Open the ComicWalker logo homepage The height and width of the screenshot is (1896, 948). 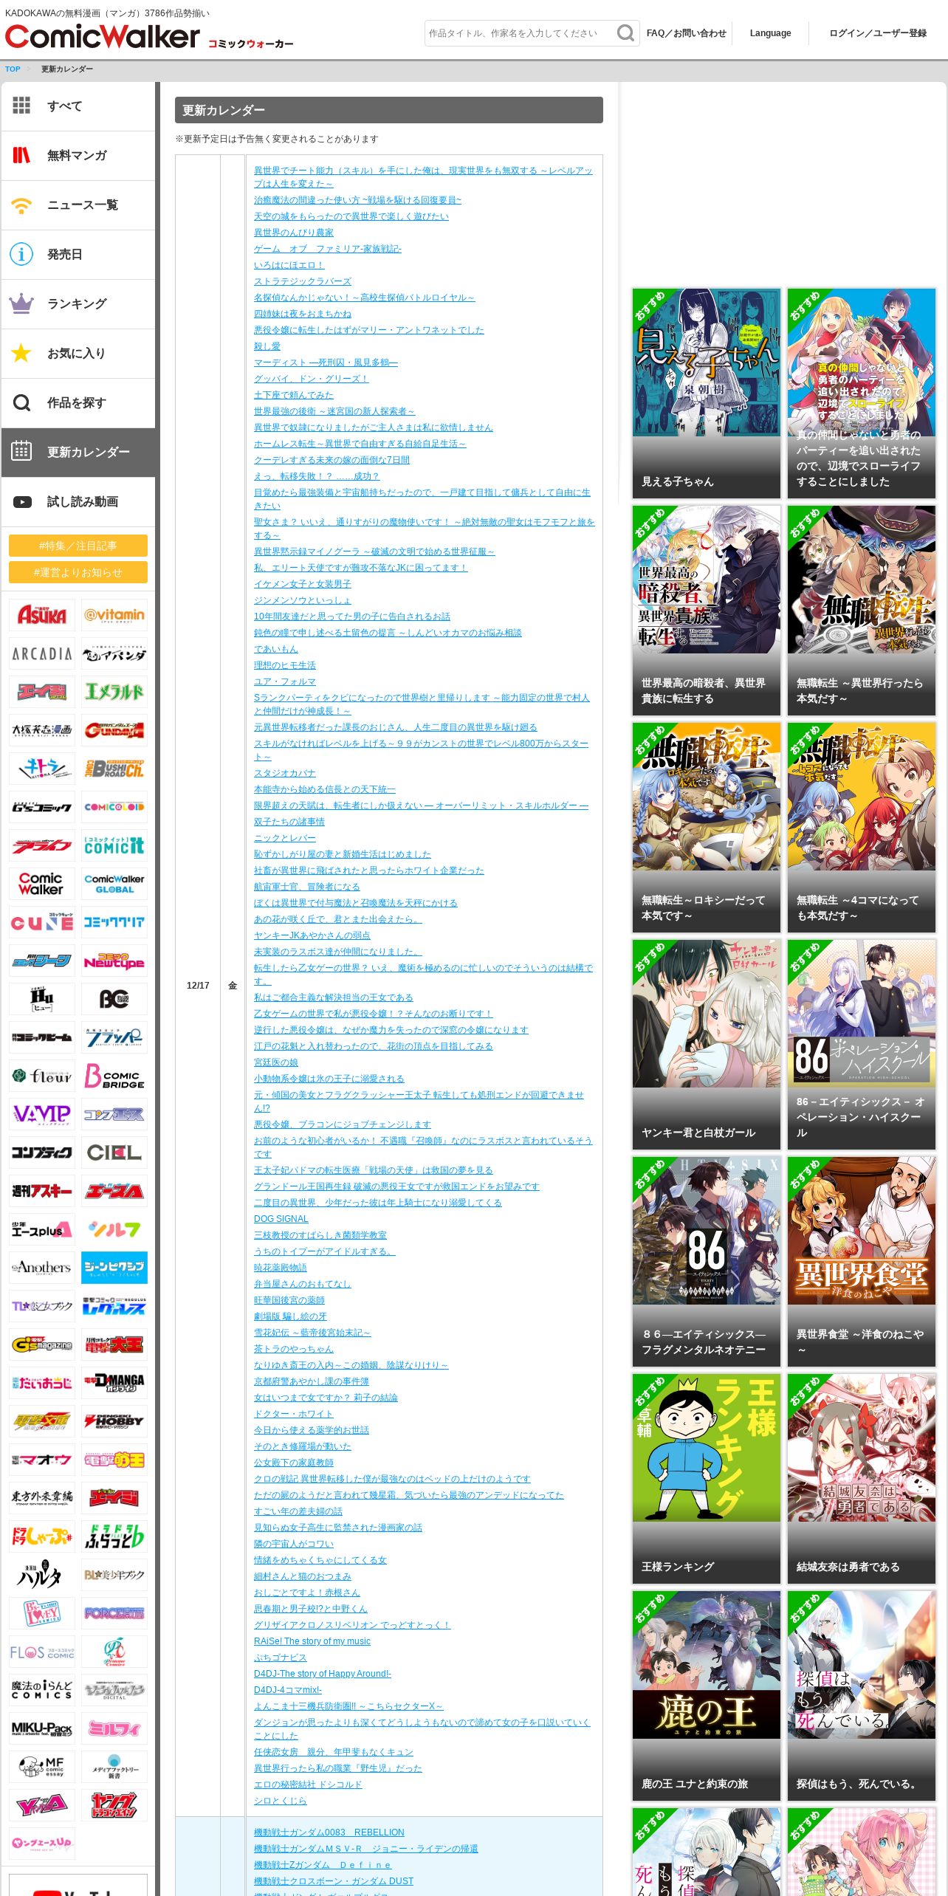pos(103,36)
